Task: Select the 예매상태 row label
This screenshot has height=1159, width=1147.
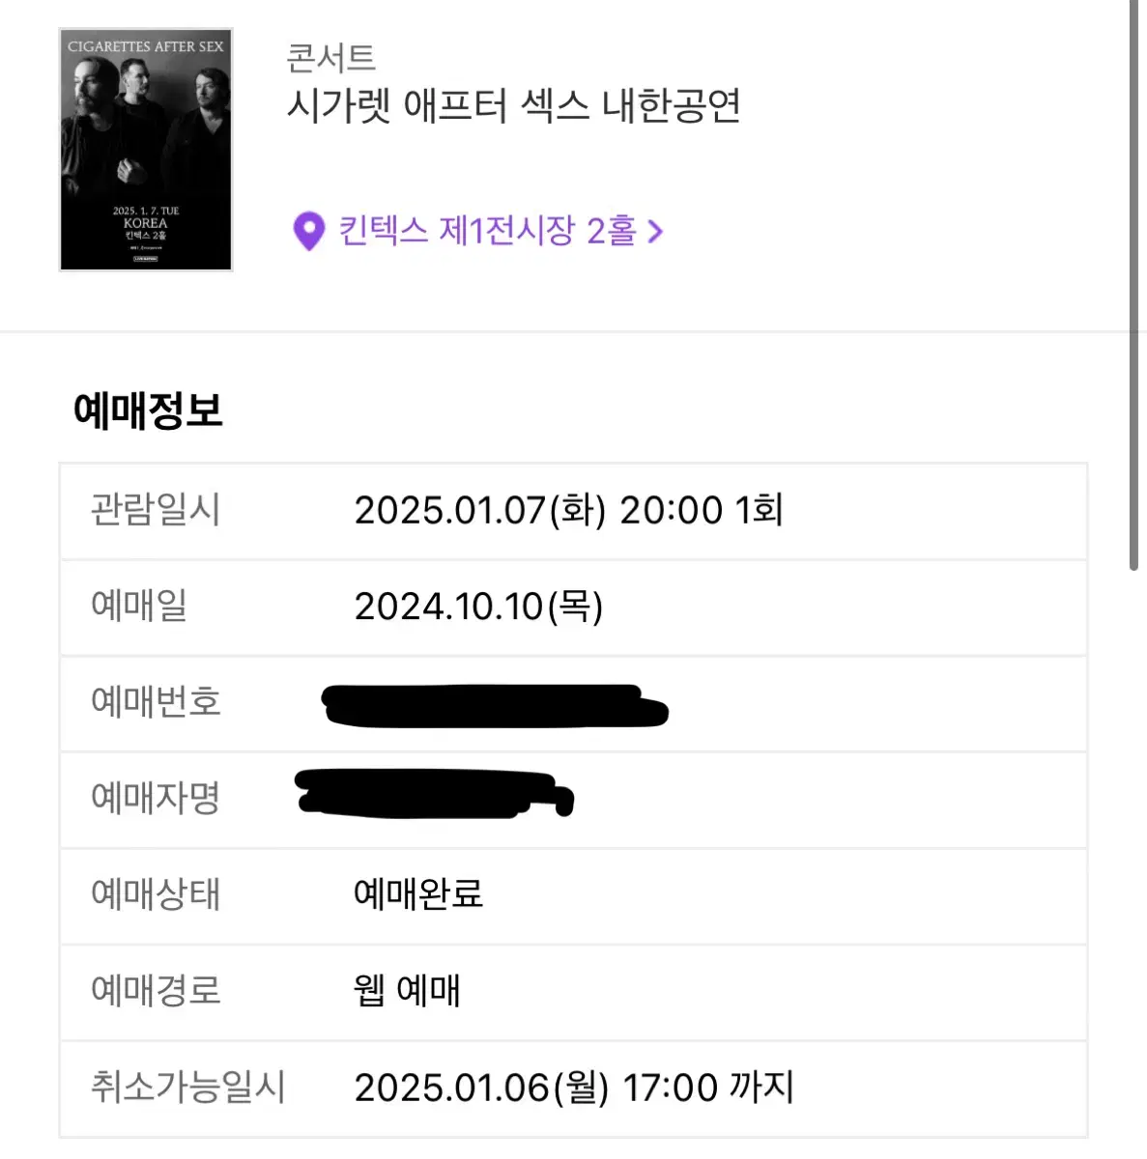Action: click(156, 893)
